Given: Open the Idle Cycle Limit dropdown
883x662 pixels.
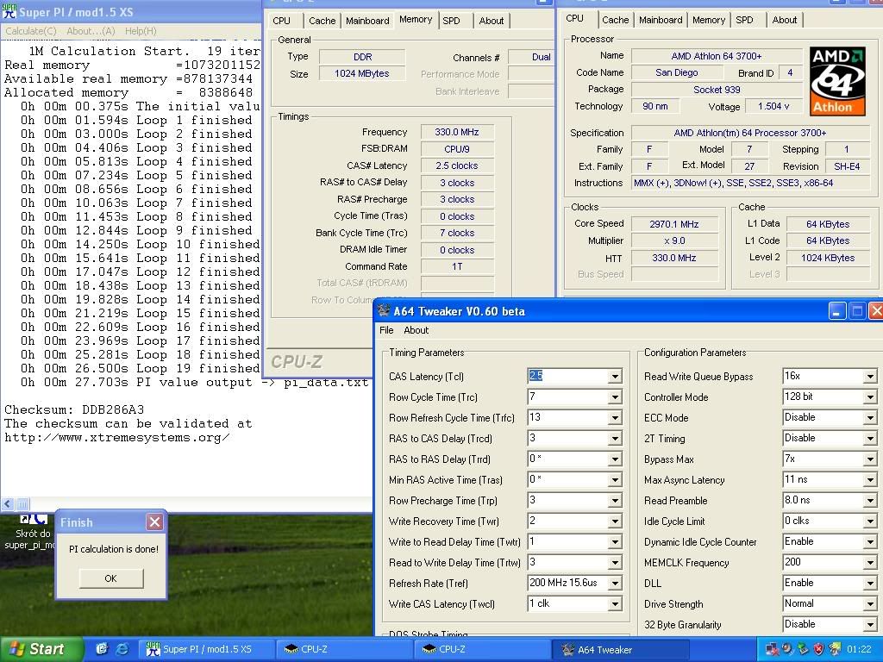Looking at the screenshot, I should point(870,521).
